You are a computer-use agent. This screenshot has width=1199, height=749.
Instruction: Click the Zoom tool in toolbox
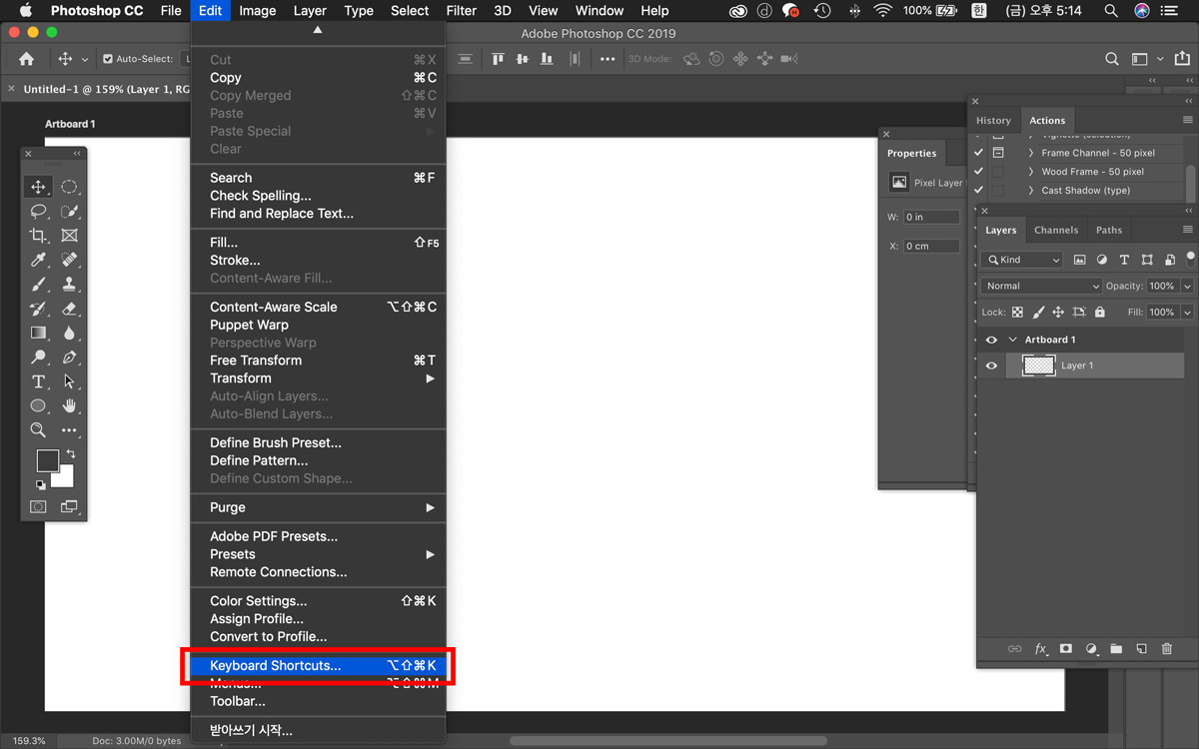click(x=38, y=430)
